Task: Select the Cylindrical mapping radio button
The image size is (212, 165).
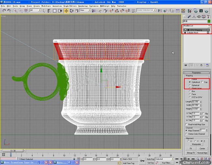Action: point(190,82)
